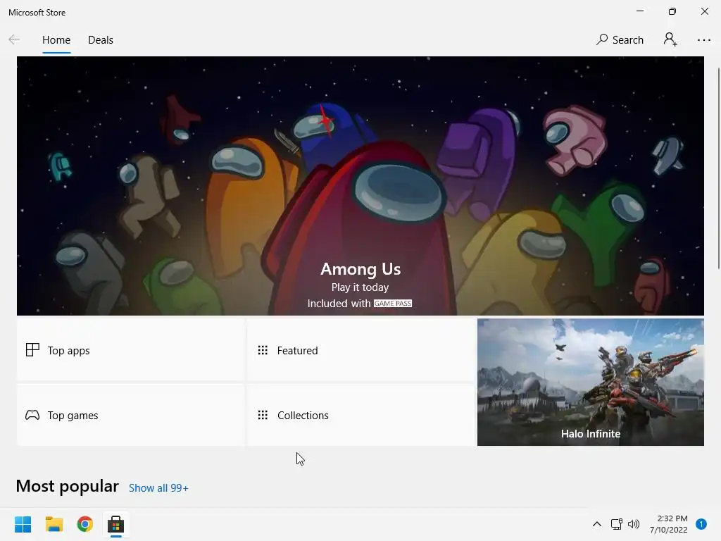The width and height of the screenshot is (721, 541).
Task: Open the Windows Start menu
Action: click(x=23, y=524)
